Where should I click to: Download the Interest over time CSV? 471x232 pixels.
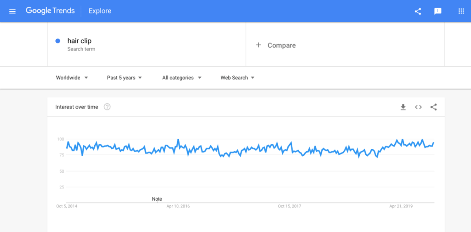pos(403,107)
